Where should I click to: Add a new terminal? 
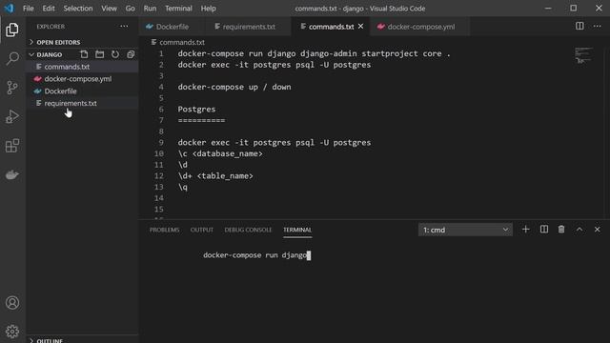(x=525, y=230)
